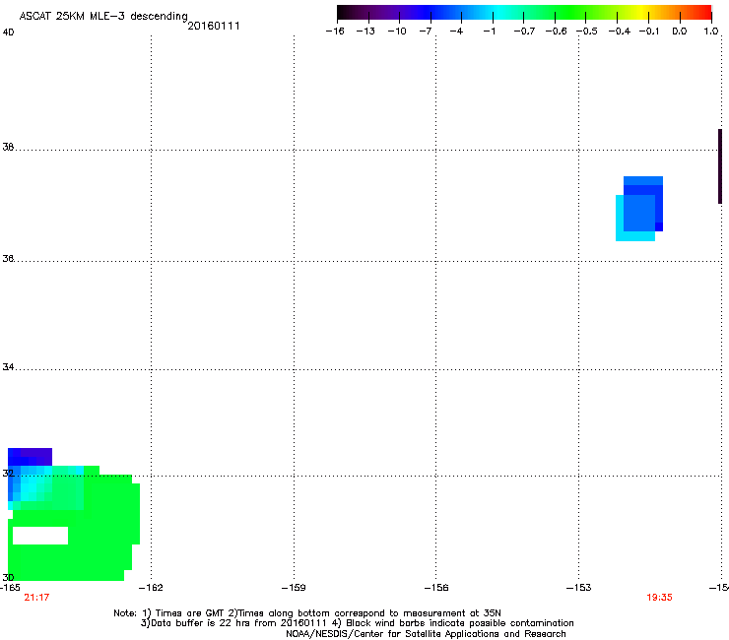Click the light cyan patch below blue square
This screenshot has height=640, width=729.
635,236
